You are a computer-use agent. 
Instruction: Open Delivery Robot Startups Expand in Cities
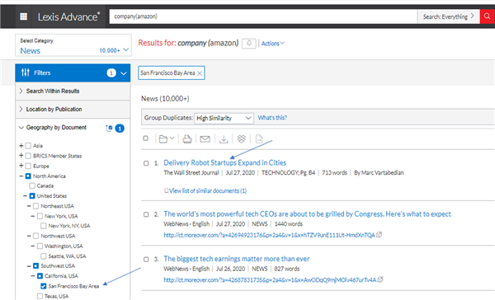pos(224,163)
